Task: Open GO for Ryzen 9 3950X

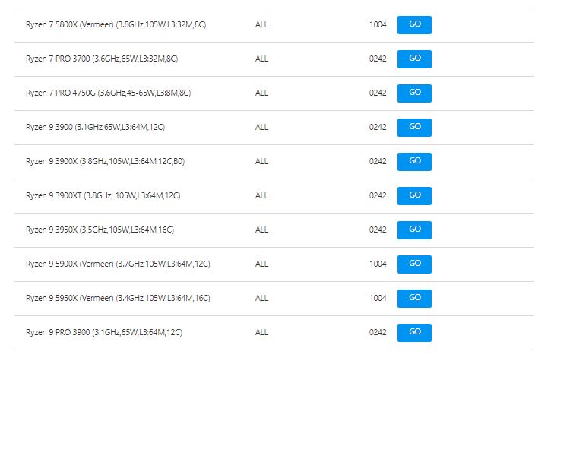Action: point(414,230)
